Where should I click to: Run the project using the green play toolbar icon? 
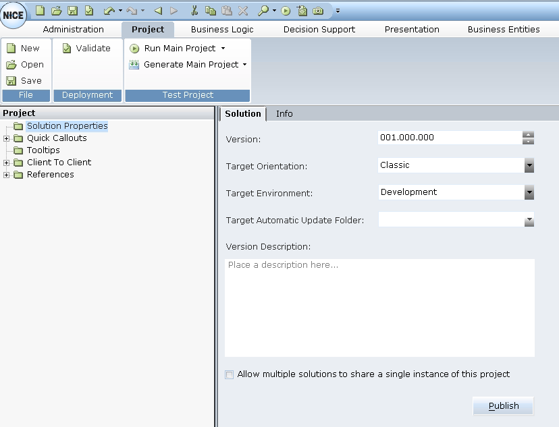tap(286, 10)
